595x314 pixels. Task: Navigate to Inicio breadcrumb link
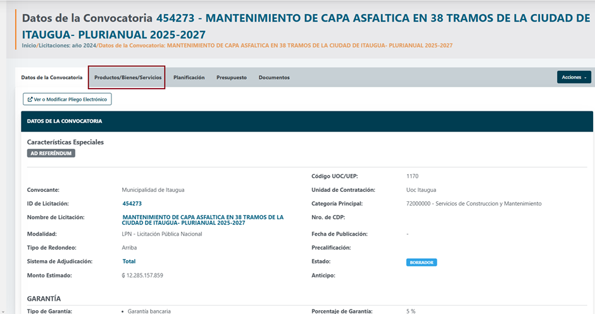pyautogui.click(x=29, y=46)
